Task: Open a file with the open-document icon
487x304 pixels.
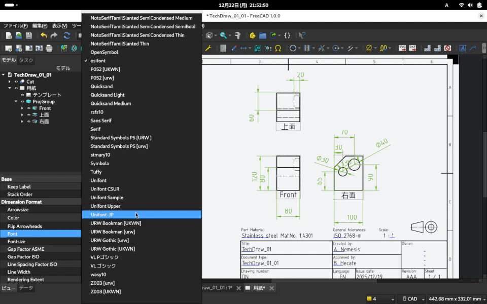Action: 19,35
